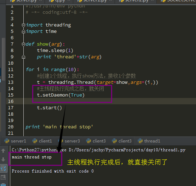Click 't.setDaemon(True)' code on line 15
The width and height of the screenshot is (196, 186).
point(61,95)
